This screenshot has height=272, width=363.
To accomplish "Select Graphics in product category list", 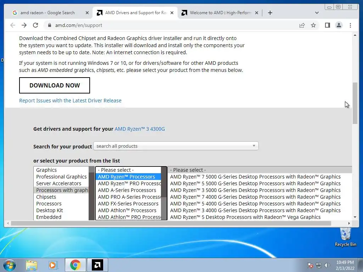I will point(61,170).
